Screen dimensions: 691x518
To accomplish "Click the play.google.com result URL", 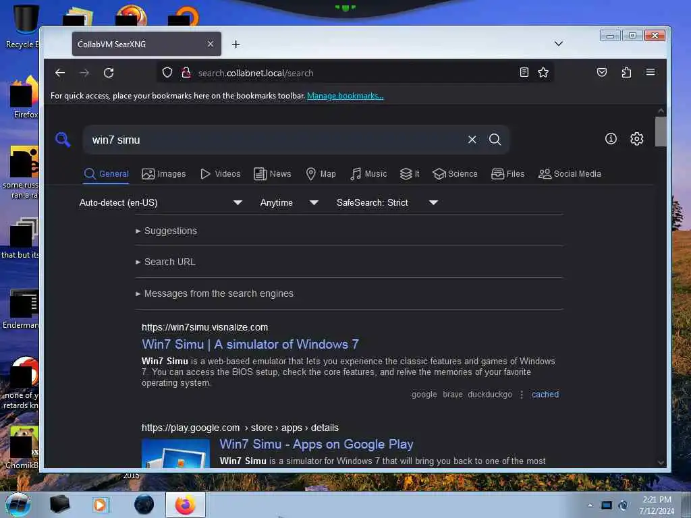I will point(240,428).
